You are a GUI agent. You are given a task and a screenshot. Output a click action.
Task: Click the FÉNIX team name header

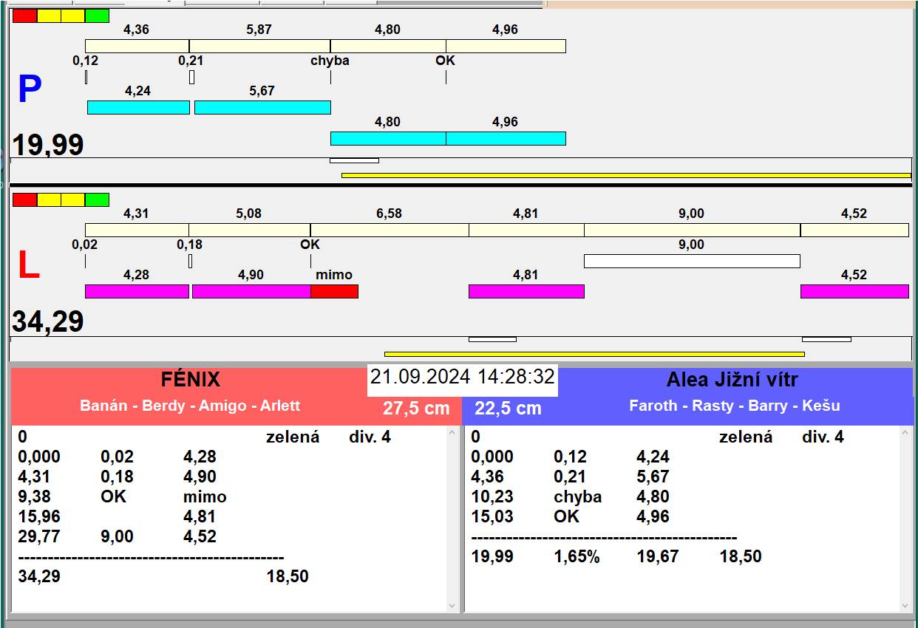point(191,380)
